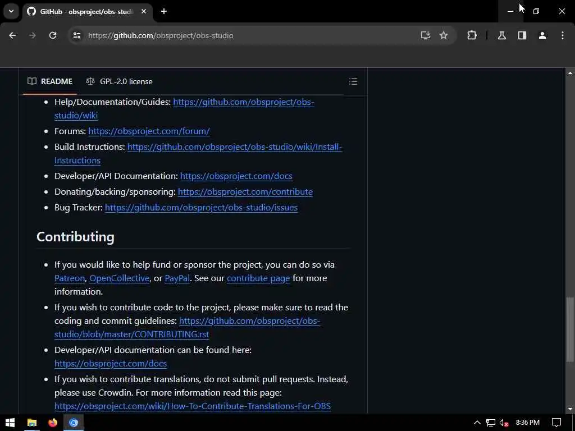Open the Chrome three-dot menu
The width and height of the screenshot is (575, 431).
[x=563, y=35]
